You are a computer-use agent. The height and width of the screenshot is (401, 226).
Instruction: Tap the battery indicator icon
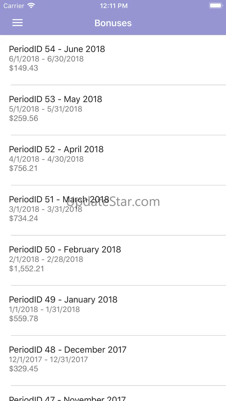216,6
